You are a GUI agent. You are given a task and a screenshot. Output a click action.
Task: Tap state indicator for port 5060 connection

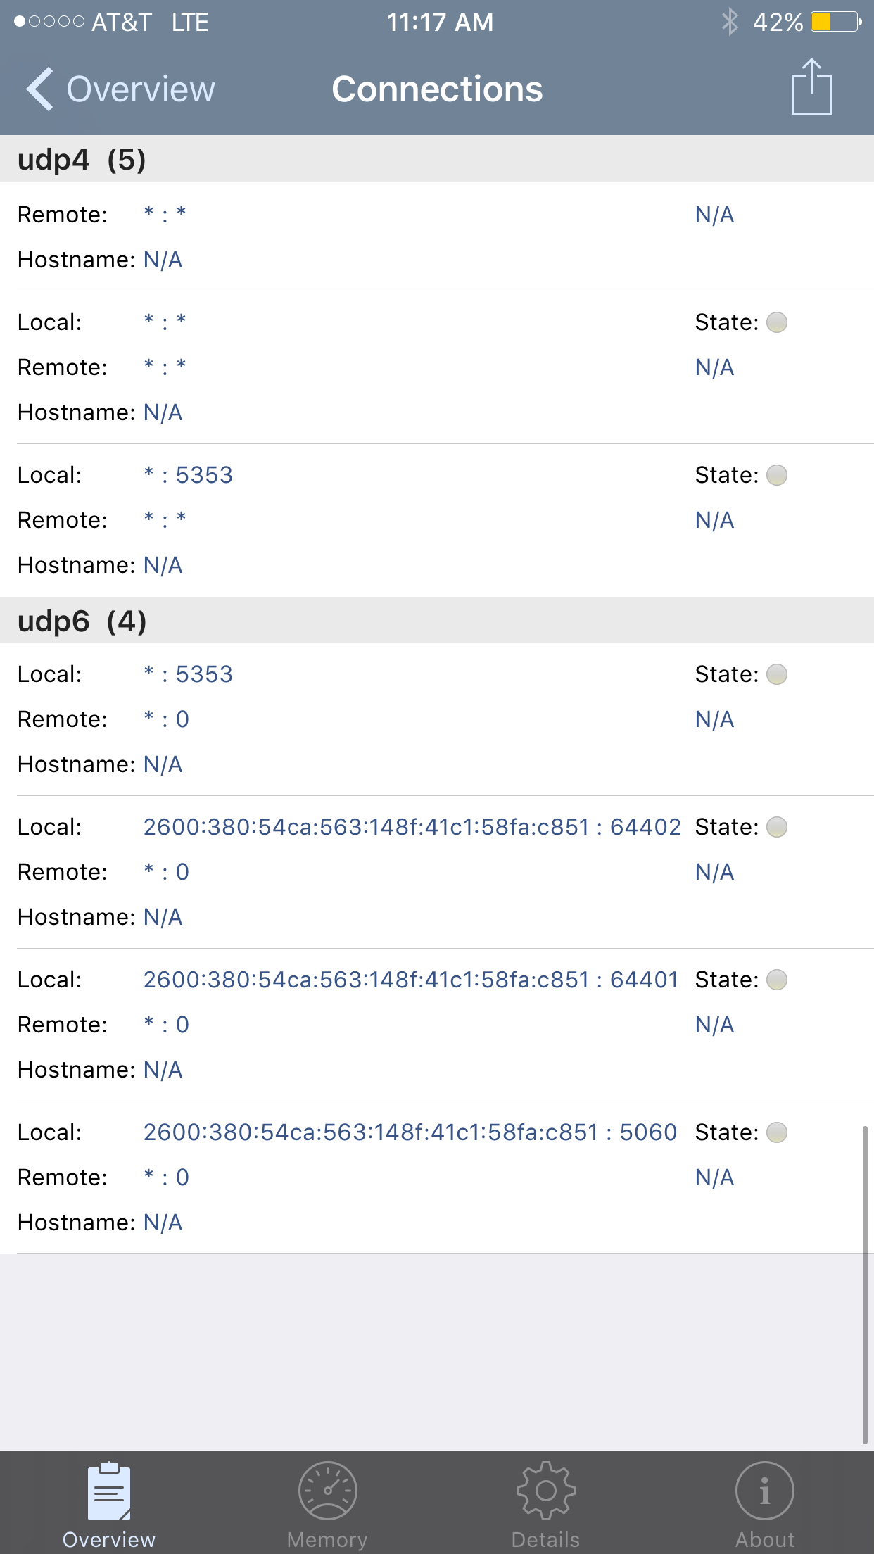tap(776, 1132)
